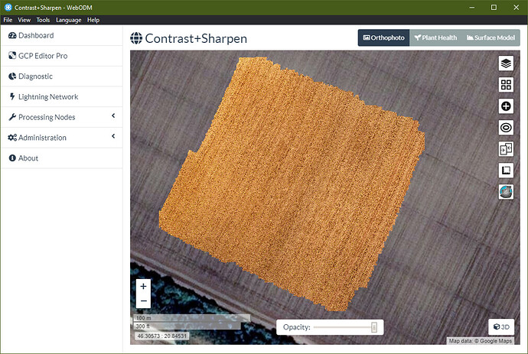
Task: Maximize the WebODM window
Action: click(x=494, y=8)
